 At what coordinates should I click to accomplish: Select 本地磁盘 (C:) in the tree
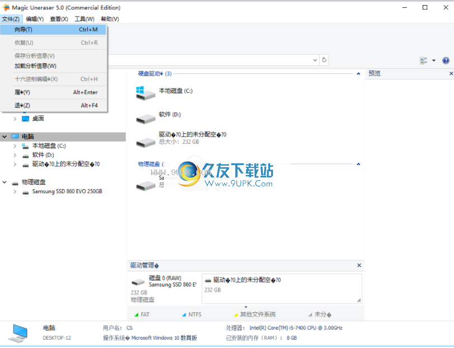click(x=49, y=146)
